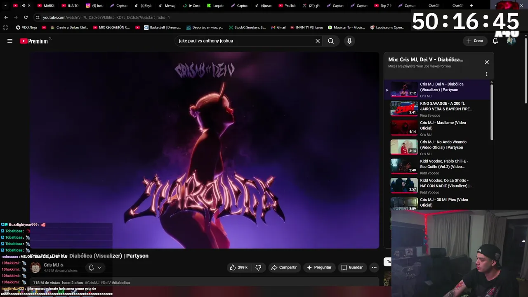Screen dimensions: 528x297
Task: Switch to the X (21) tab
Action: (x=311, y=6)
